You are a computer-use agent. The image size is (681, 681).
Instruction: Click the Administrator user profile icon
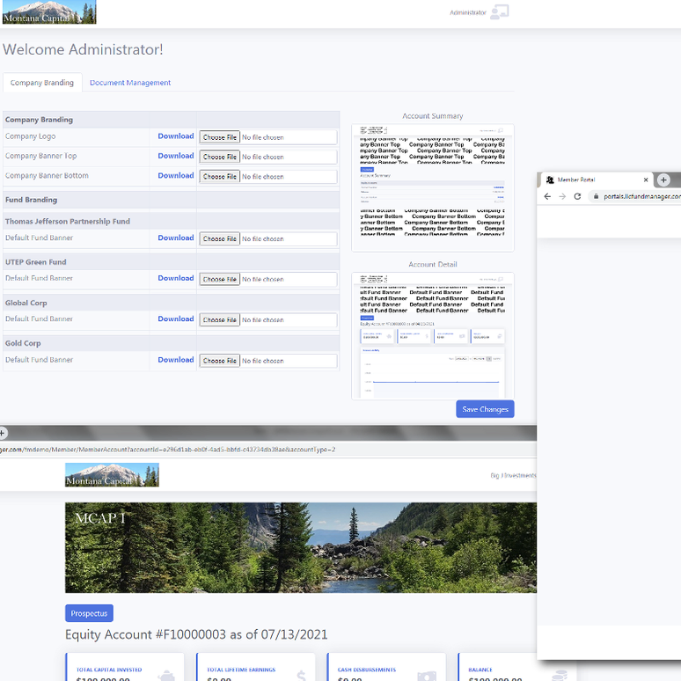pyautogui.click(x=500, y=12)
